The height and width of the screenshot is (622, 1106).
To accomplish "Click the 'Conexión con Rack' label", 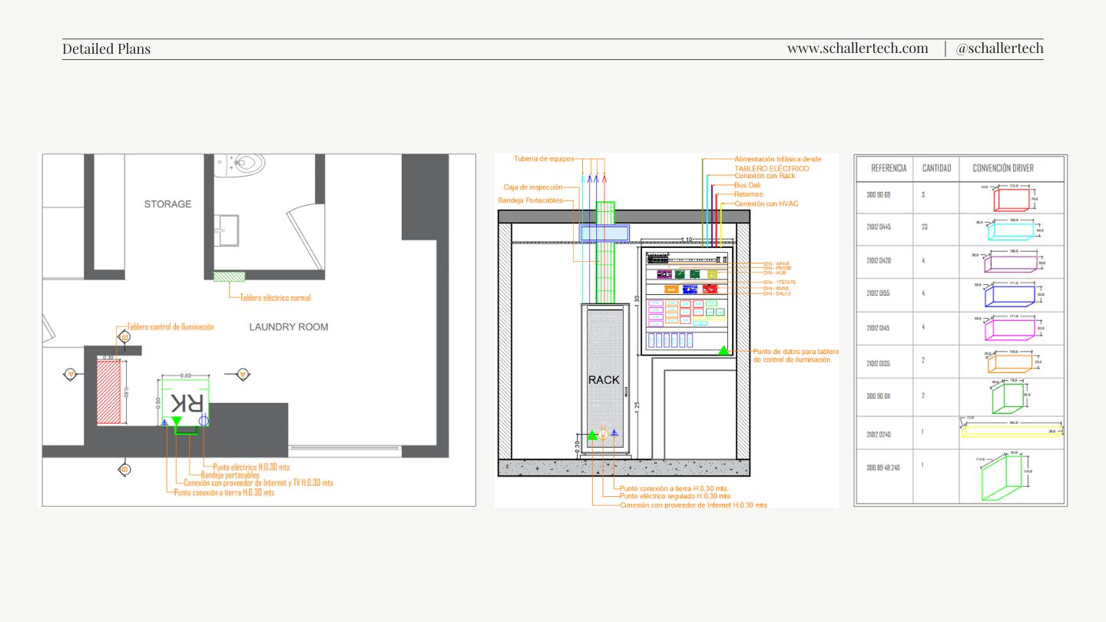I will 765,176.
